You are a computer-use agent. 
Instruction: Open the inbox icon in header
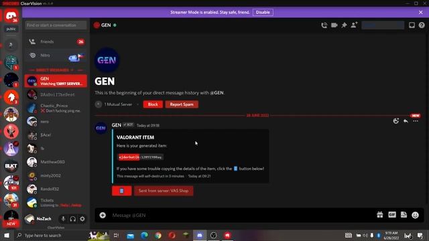tap(412, 25)
